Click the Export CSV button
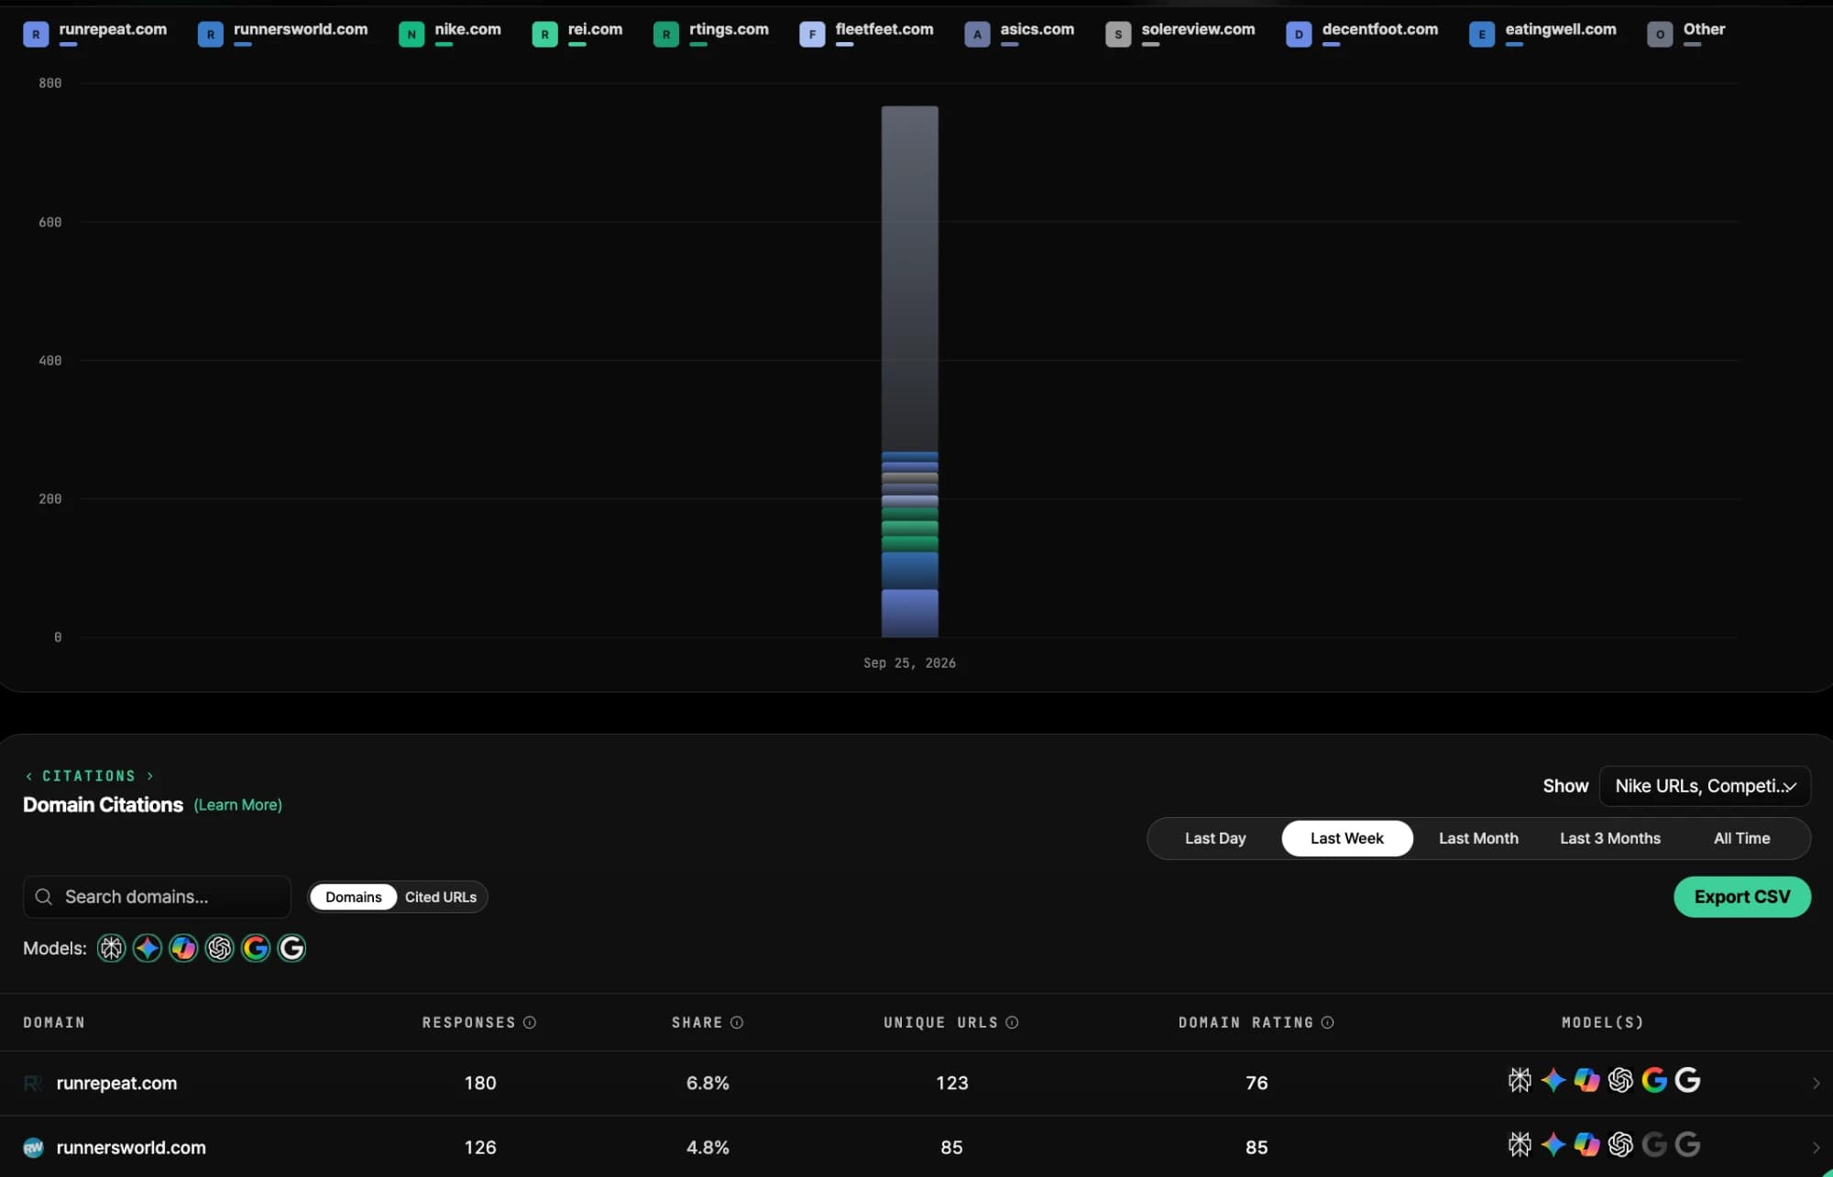The height and width of the screenshot is (1177, 1833). click(1741, 897)
